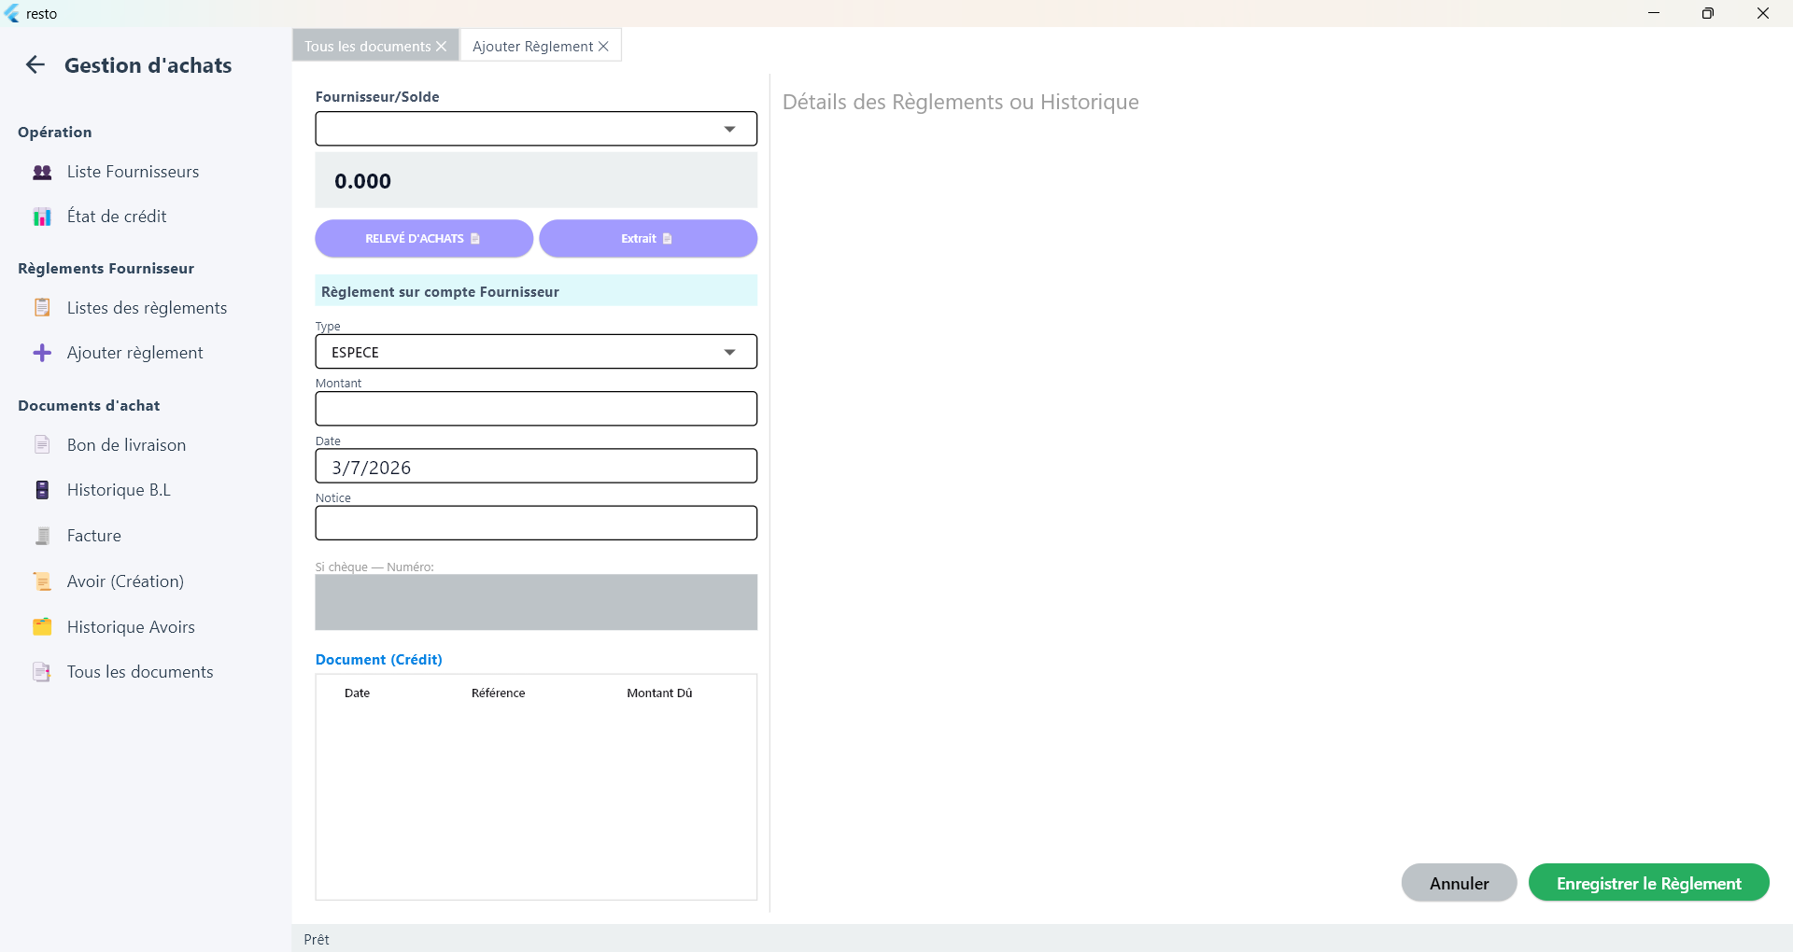Focus the Notice input field
The height and width of the screenshot is (952, 1793).
click(x=536, y=523)
